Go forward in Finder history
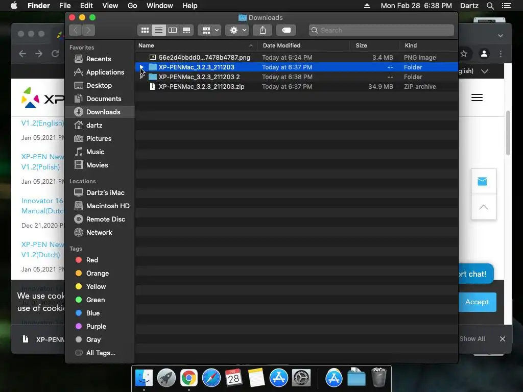The width and height of the screenshot is (523, 392). coord(88,30)
